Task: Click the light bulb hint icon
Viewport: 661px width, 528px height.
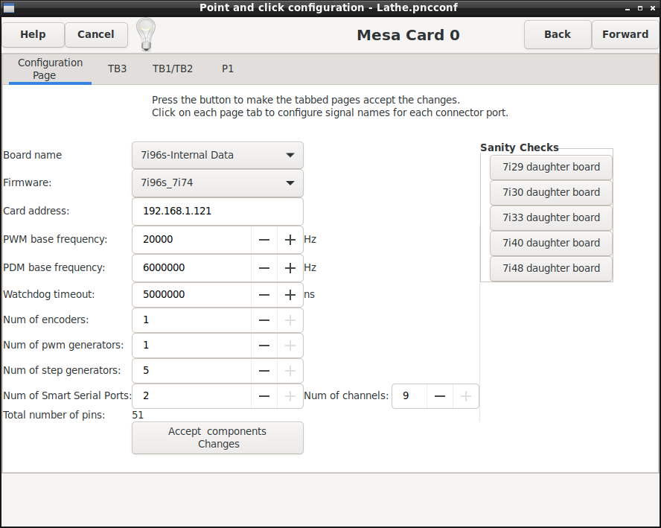Action: click(x=146, y=34)
